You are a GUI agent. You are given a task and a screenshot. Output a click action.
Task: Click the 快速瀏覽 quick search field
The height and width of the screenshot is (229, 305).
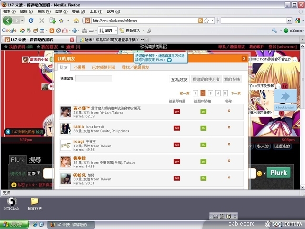point(94,79)
